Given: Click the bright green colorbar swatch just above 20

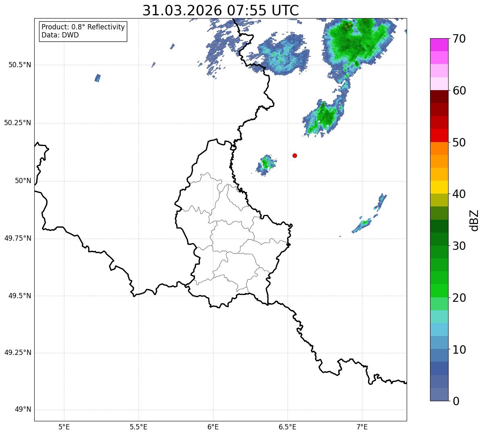Looking at the screenshot, I should coord(439,291).
